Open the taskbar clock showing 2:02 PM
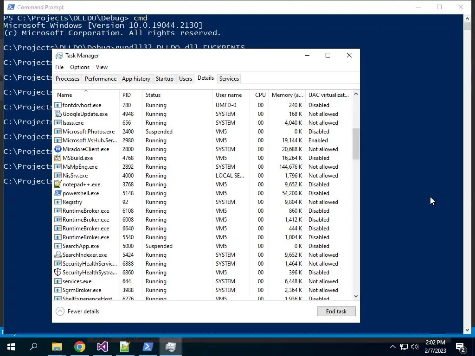The width and height of the screenshot is (475, 356). tap(435, 347)
